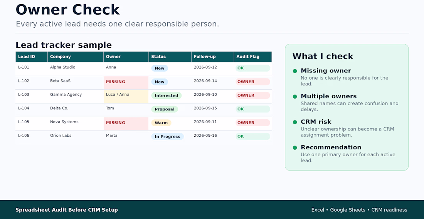Click the MISSING owner cell for Beta SaaS

[126, 83]
